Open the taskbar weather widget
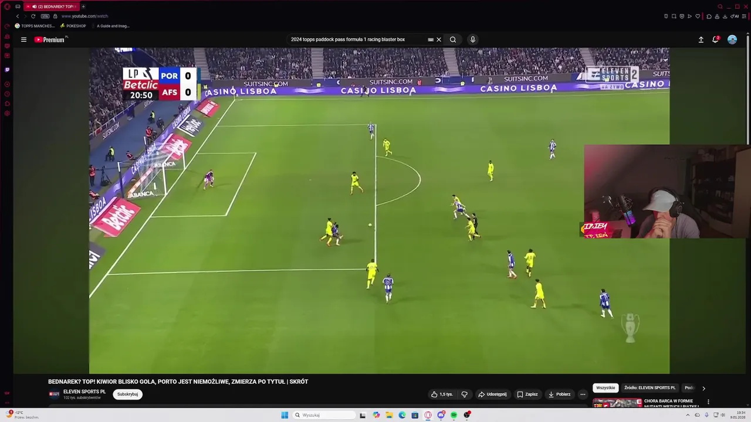 point(22,415)
